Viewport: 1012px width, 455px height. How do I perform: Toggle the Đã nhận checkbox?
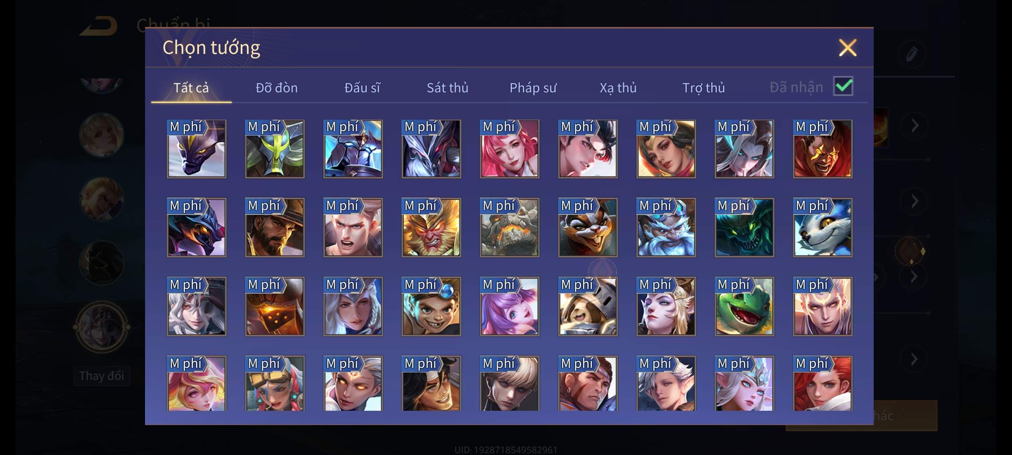tap(843, 86)
